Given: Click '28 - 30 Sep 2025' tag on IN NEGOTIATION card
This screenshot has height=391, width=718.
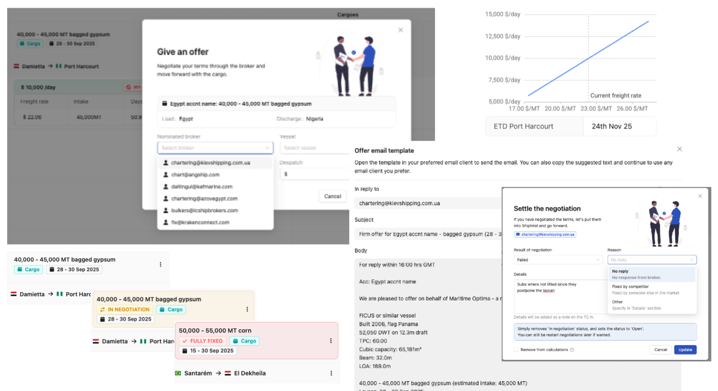Looking at the screenshot, I should pos(126,319).
